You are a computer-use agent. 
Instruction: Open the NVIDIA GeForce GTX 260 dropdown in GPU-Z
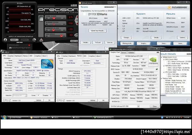click(x=125, y=106)
